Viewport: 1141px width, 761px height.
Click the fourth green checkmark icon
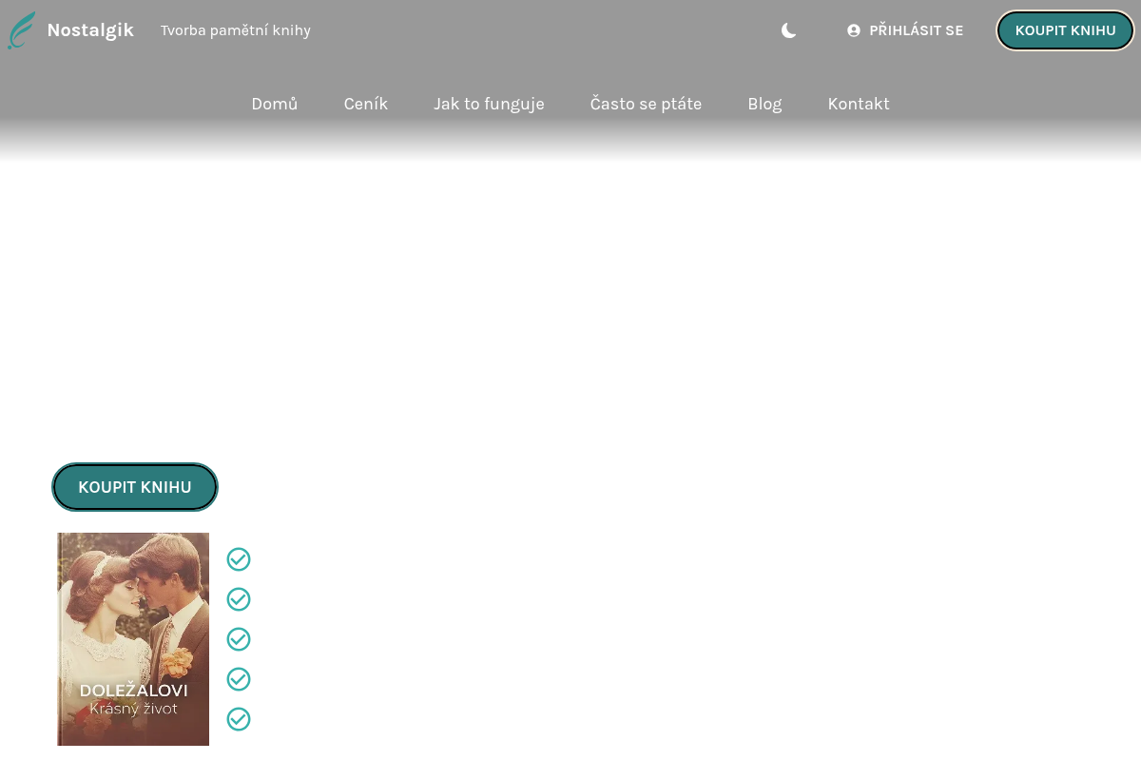[239, 679]
